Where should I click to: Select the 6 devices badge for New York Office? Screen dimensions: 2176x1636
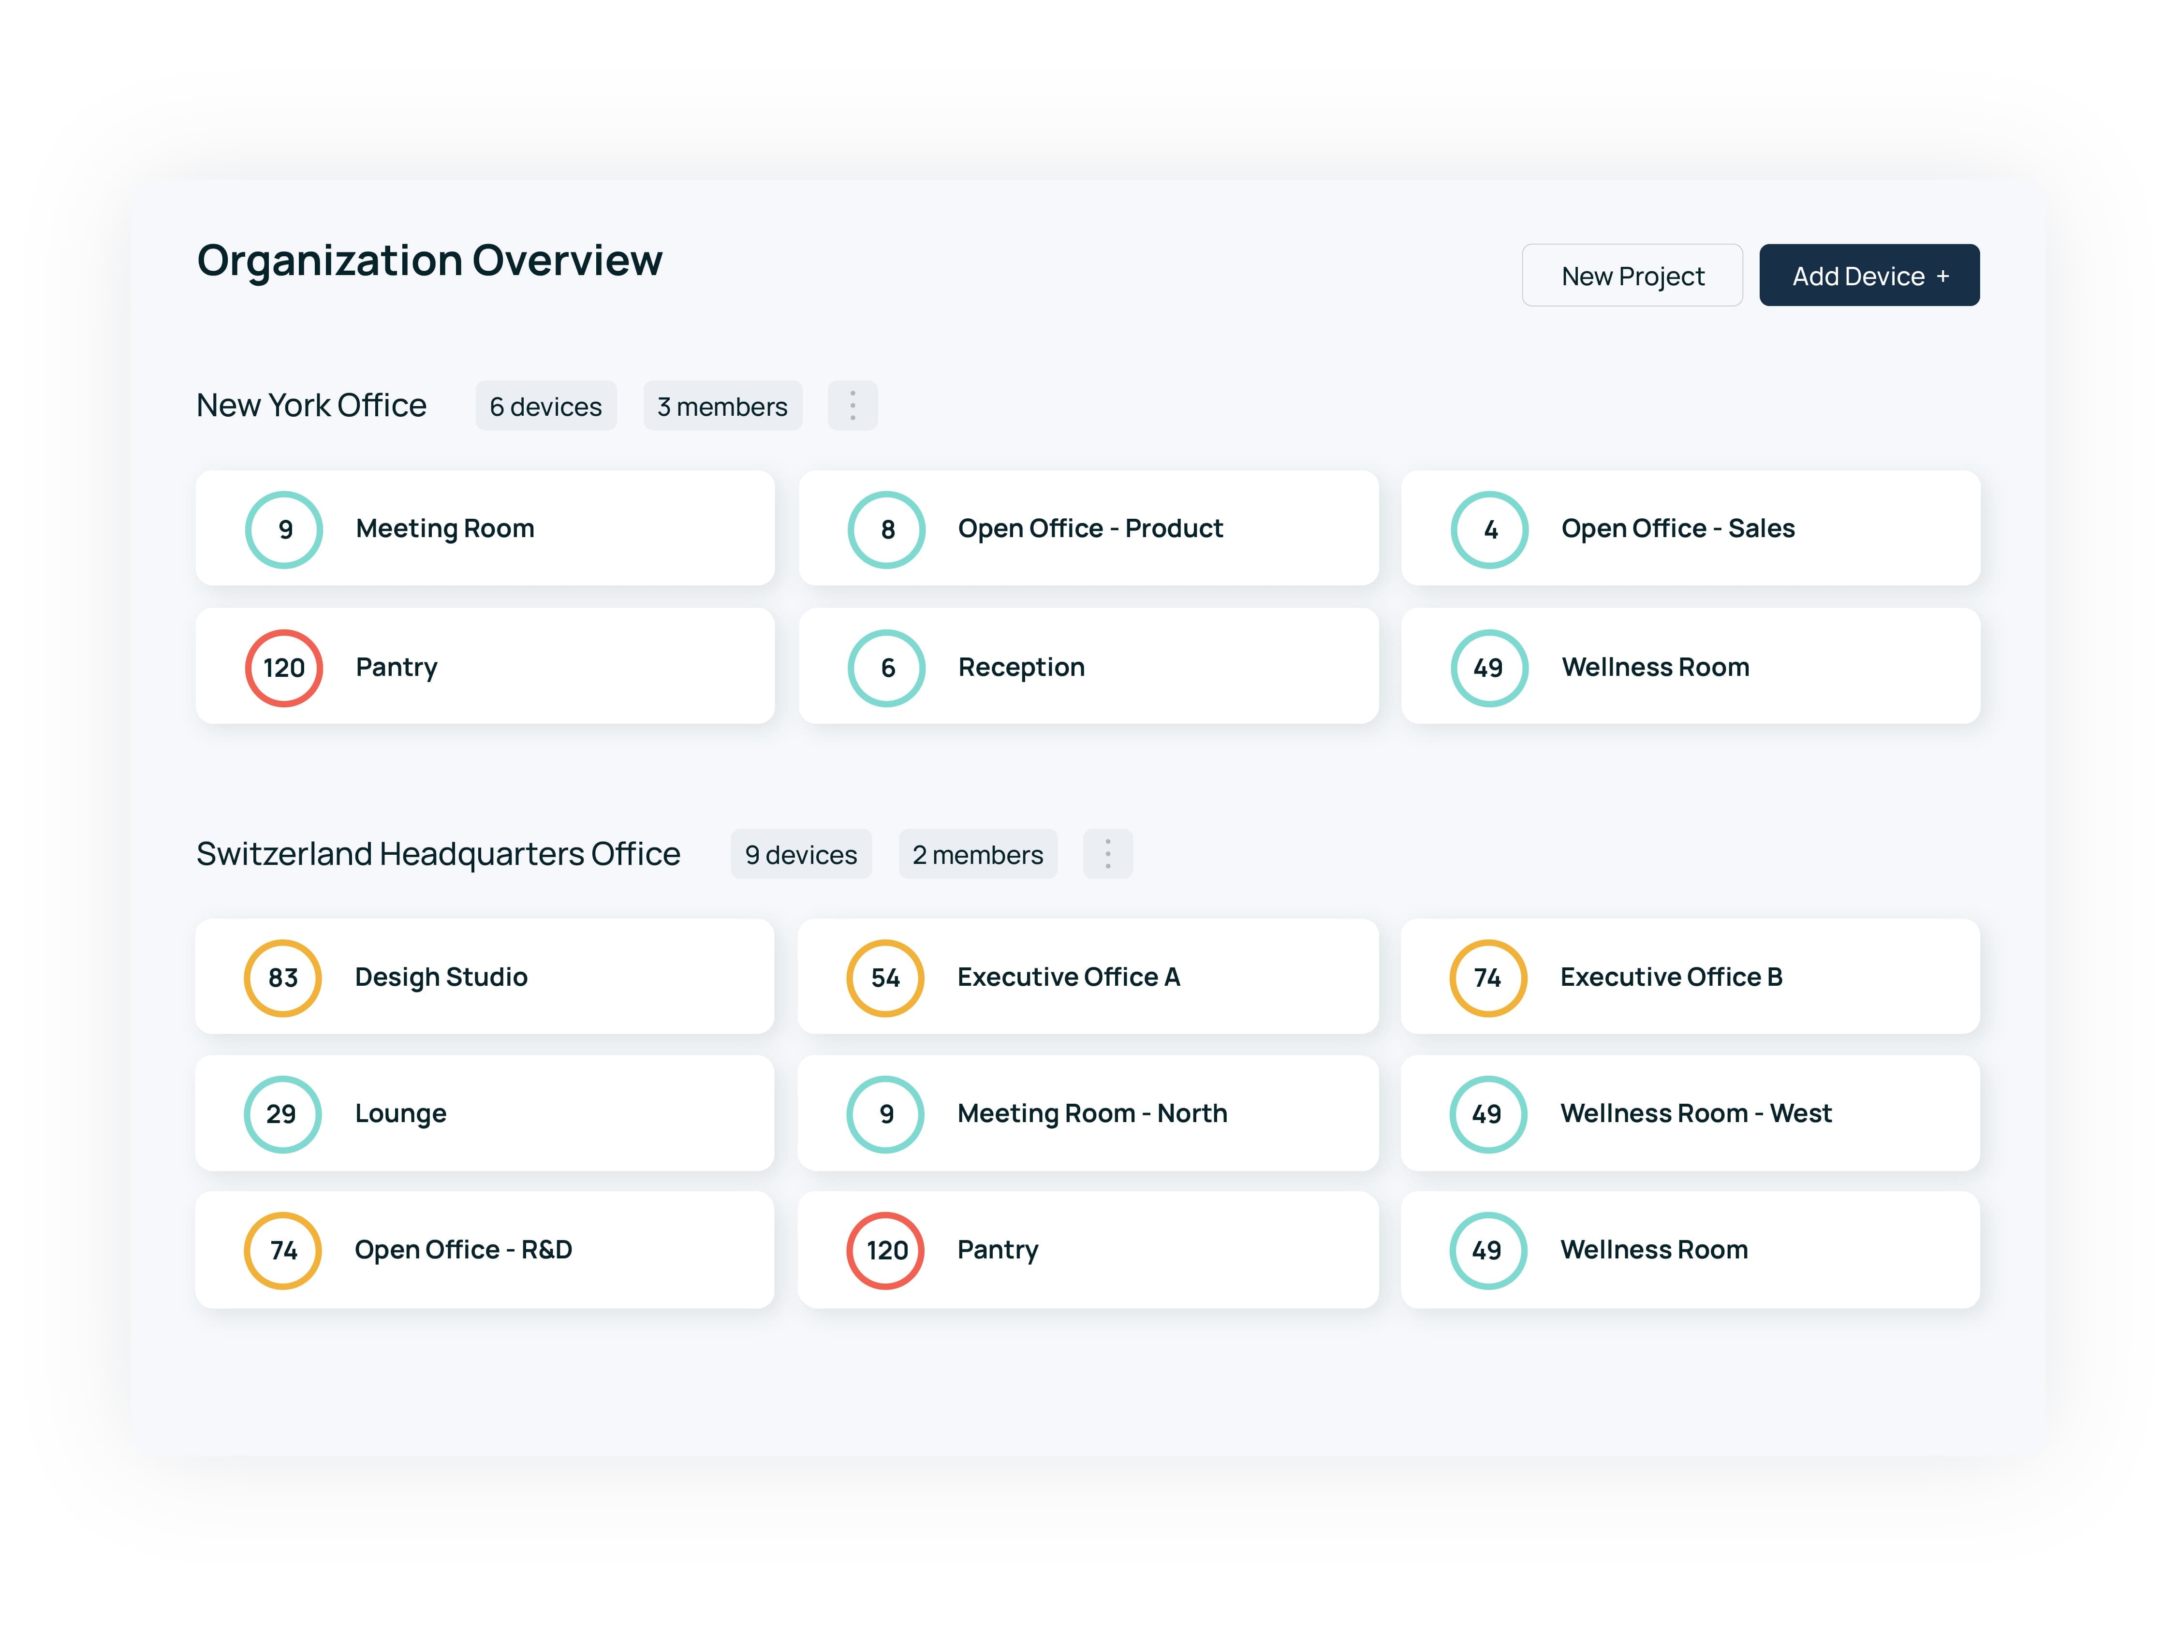point(546,405)
